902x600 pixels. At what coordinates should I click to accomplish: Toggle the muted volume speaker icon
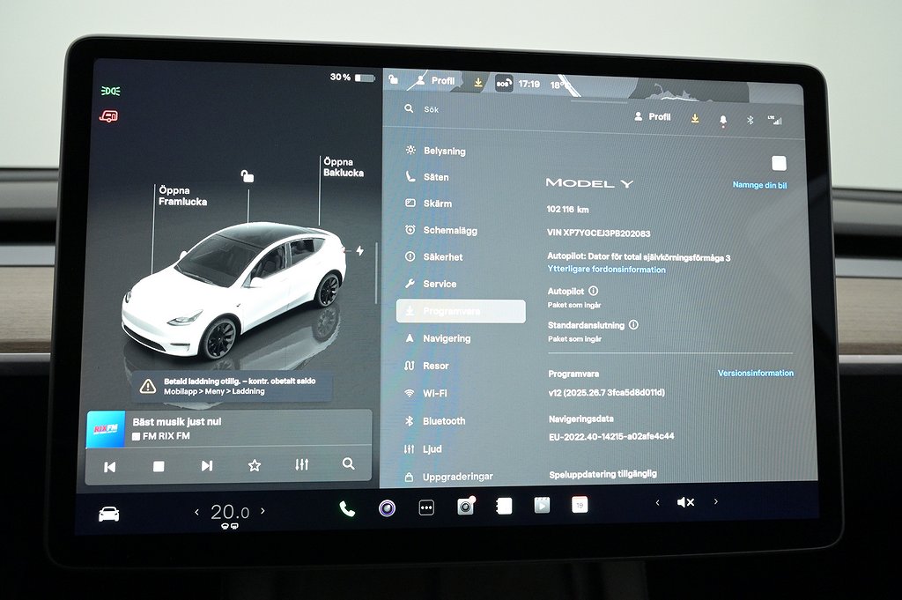coord(684,502)
